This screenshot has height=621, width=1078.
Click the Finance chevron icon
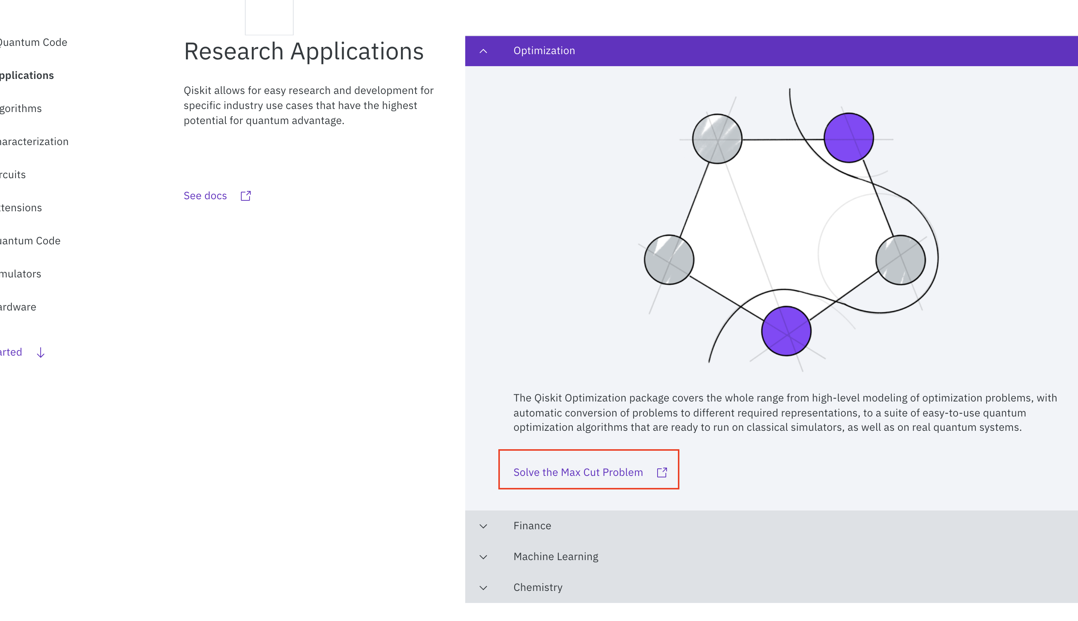(x=483, y=526)
